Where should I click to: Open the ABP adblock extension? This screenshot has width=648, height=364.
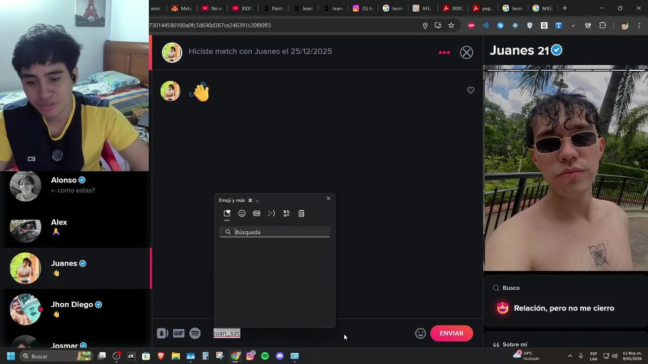coord(471,25)
